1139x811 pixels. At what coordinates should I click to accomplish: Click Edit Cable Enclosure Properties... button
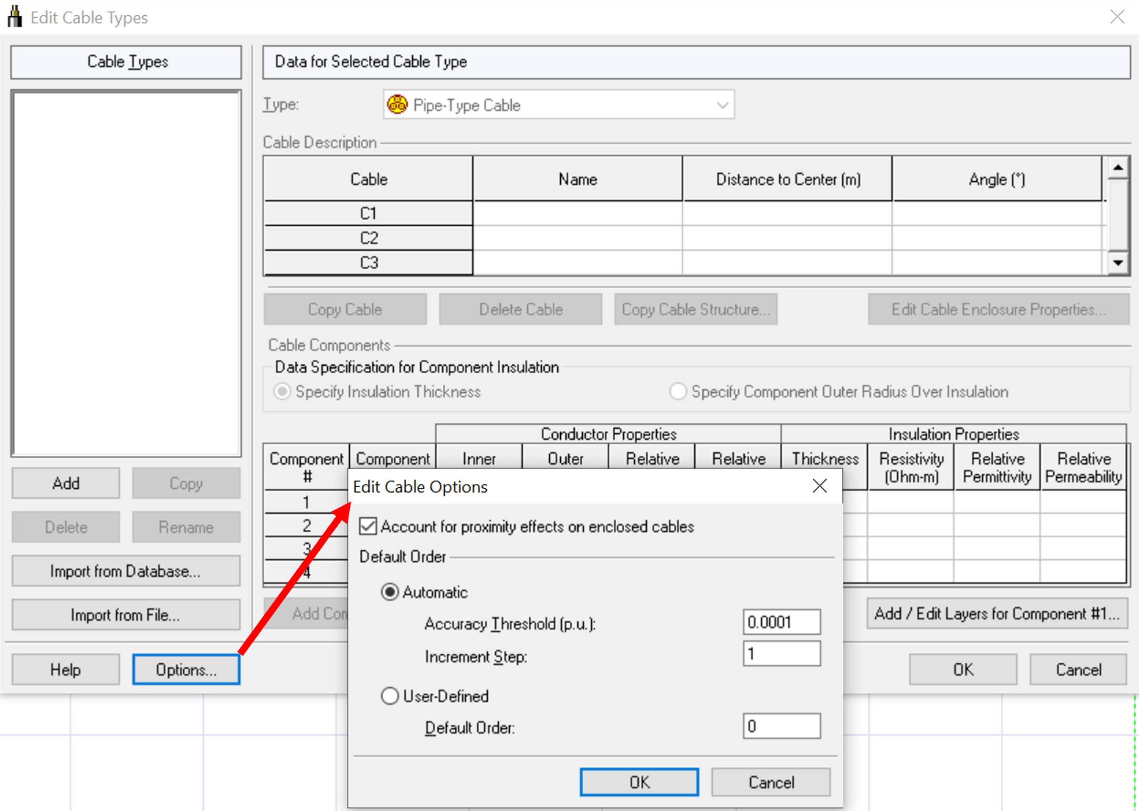tap(999, 309)
